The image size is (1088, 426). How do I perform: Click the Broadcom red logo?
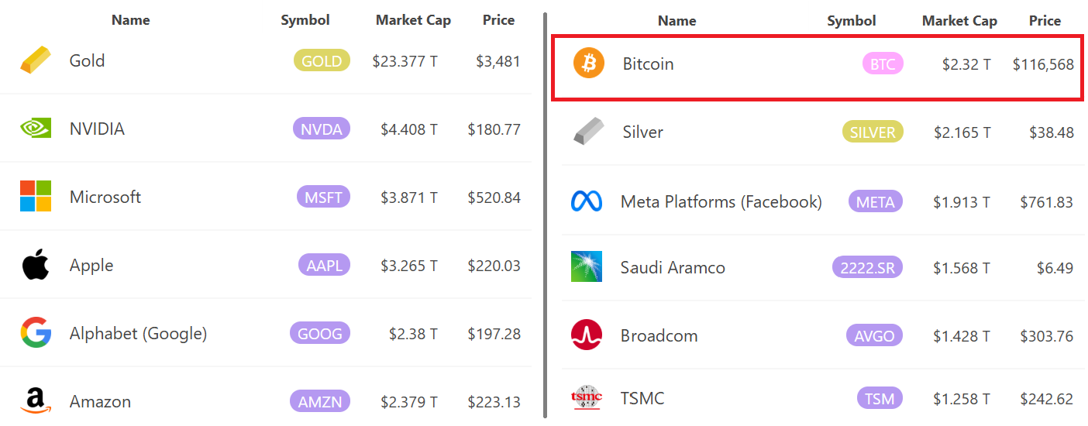[587, 335]
